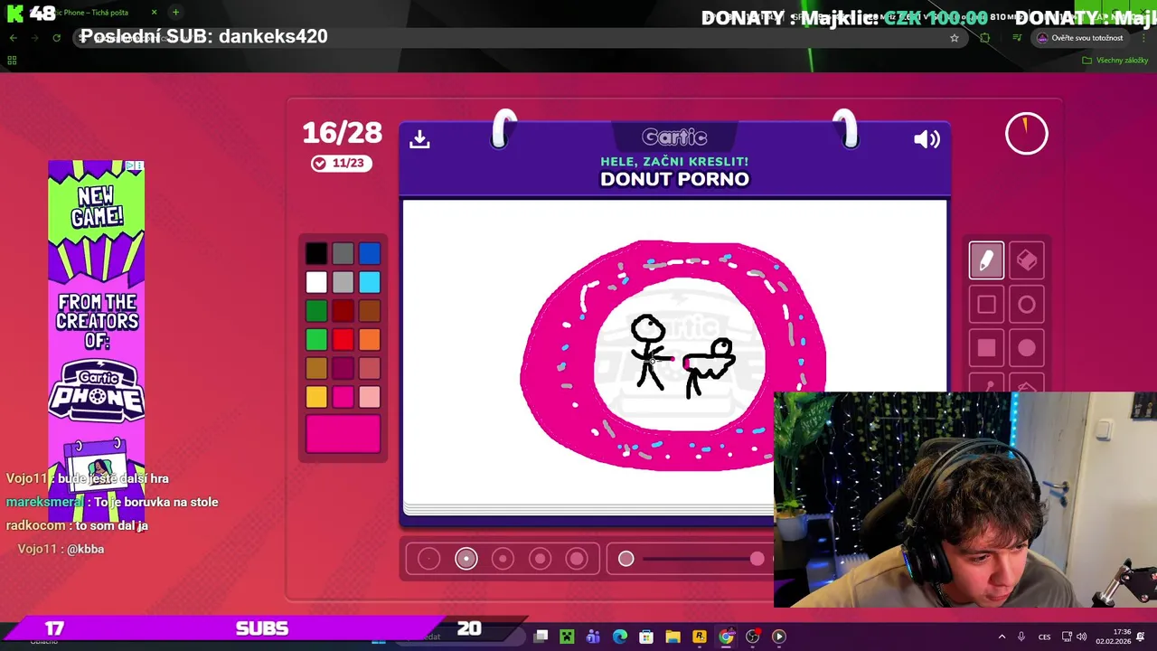
Task: Pick the black color swatch
Action: pos(316,254)
